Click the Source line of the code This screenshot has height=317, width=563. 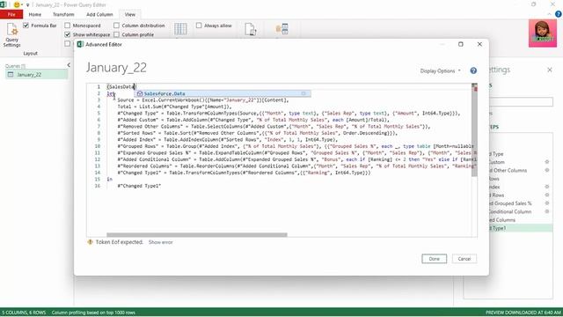pos(203,100)
